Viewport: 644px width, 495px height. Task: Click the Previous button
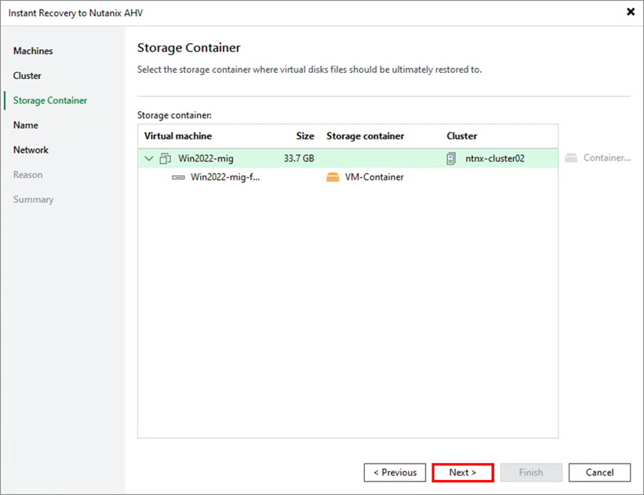click(395, 472)
